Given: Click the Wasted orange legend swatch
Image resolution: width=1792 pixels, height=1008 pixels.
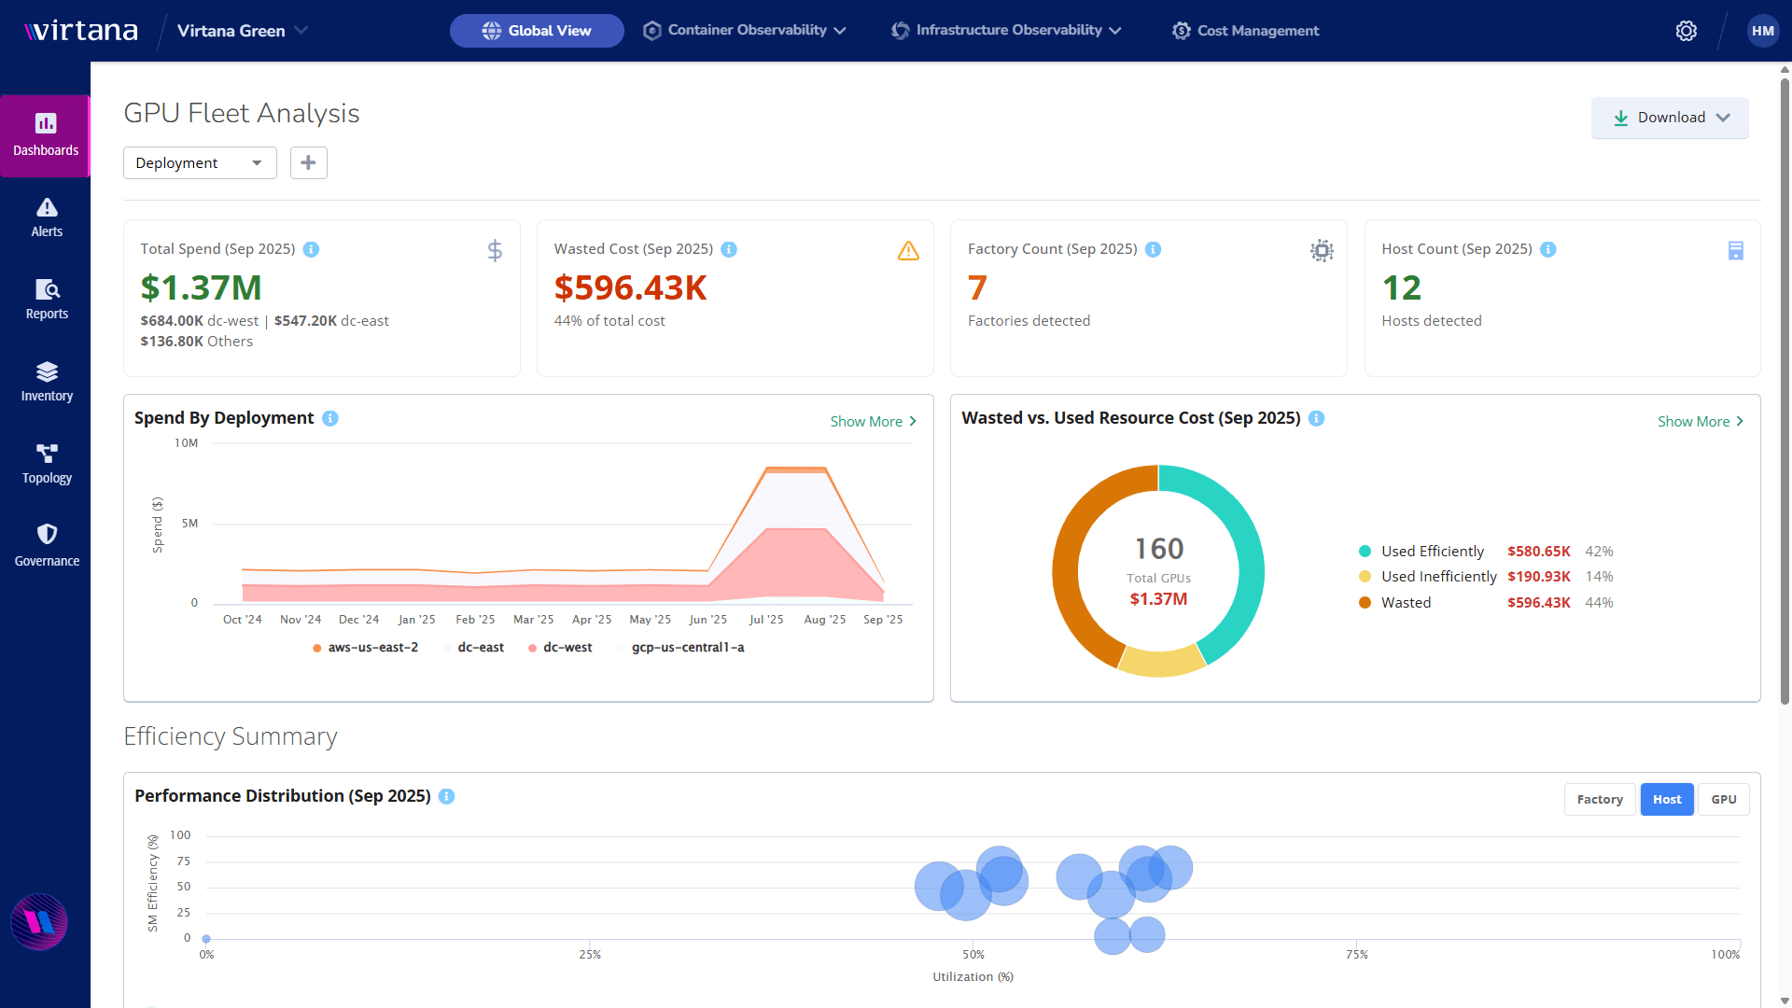Looking at the screenshot, I should point(1365,603).
